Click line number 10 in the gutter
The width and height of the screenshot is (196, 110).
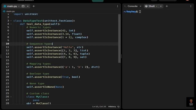click(x=7, y=44)
